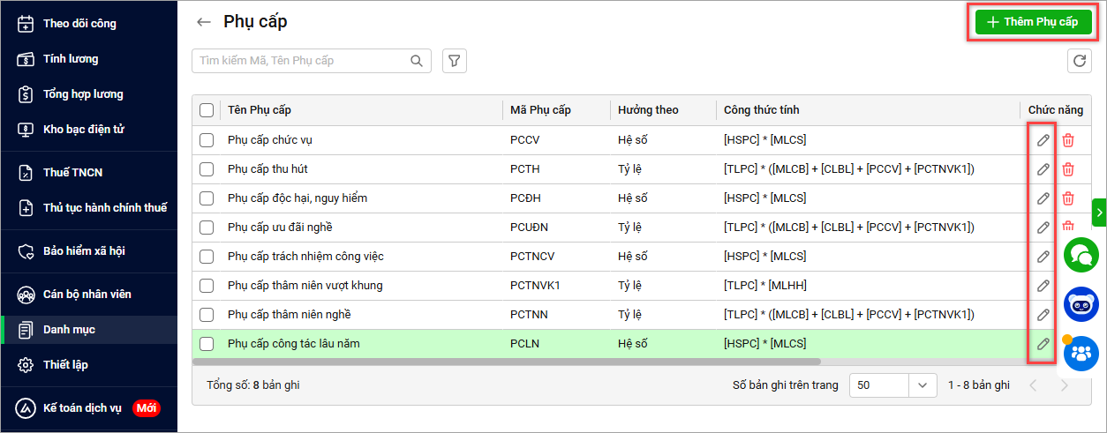This screenshot has width=1107, height=433.
Task: Expand the green side panel arrow
Action: (1099, 213)
